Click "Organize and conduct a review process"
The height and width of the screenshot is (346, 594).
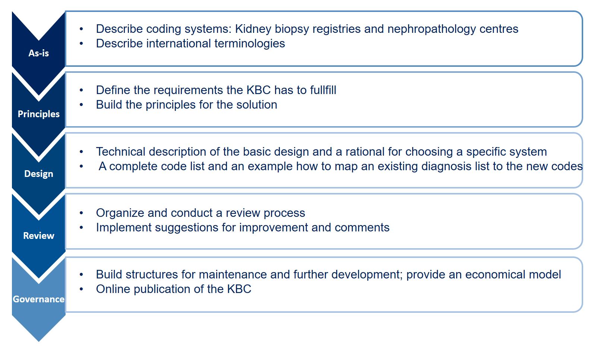click(x=200, y=213)
